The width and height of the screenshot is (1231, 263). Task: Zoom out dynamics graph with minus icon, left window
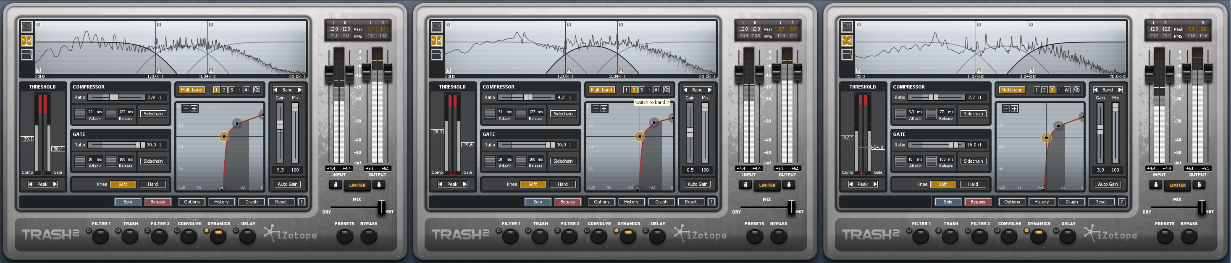[x=186, y=109]
